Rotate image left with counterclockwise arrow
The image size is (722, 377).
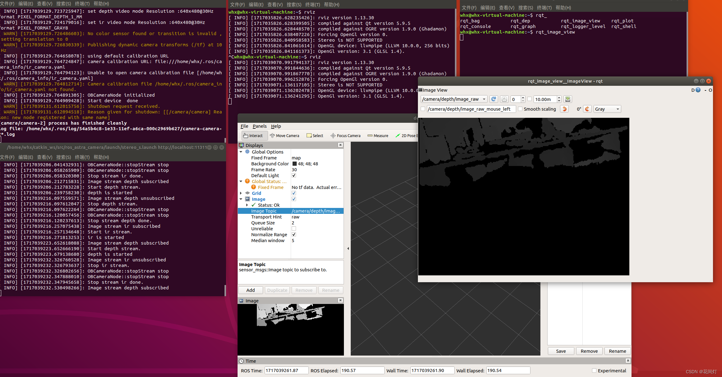coord(564,109)
